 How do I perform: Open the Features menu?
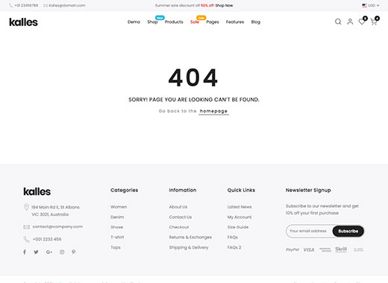click(x=235, y=22)
